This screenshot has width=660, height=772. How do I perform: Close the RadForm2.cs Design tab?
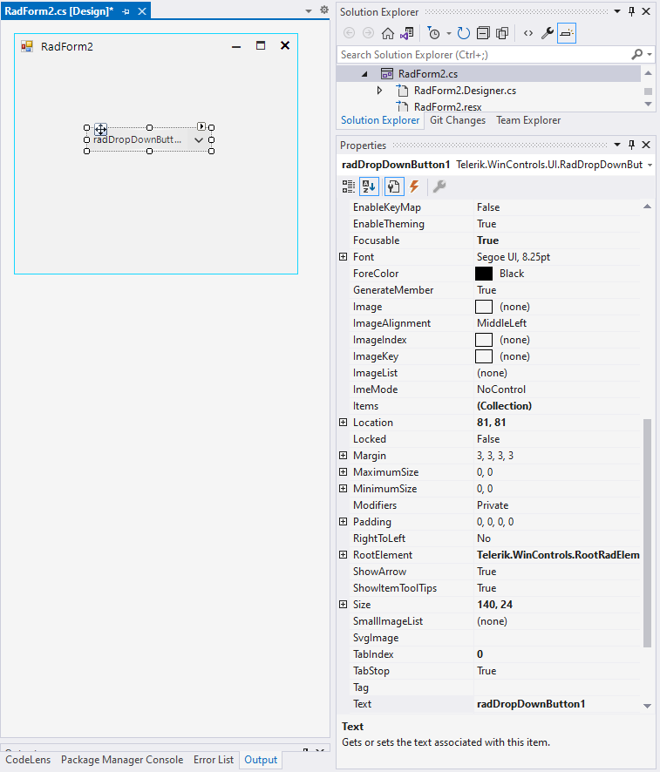(x=142, y=11)
